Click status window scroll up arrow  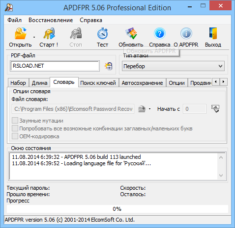[x=221, y=157]
